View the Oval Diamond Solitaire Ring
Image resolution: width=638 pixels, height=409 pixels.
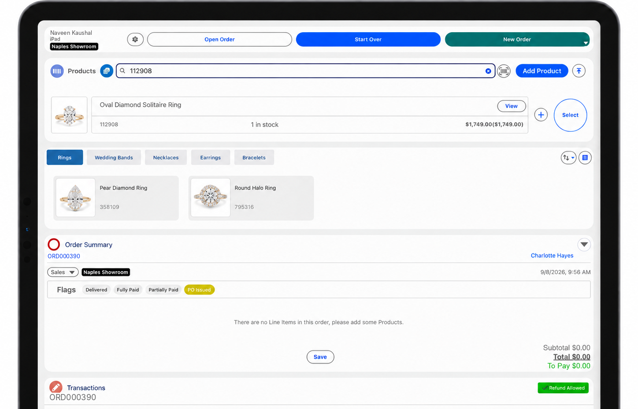point(512,106)
